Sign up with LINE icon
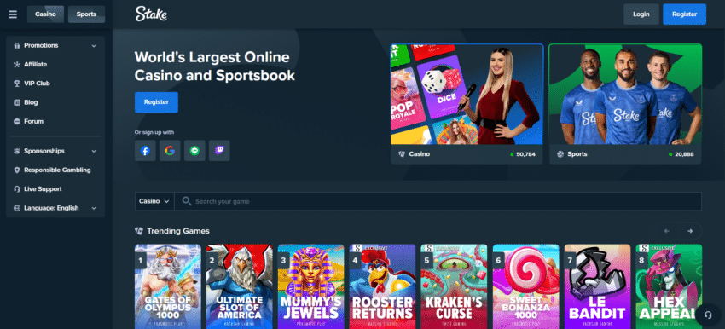 194,151
